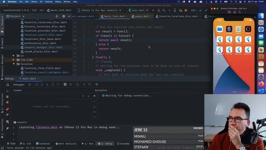Open Project panel settings gear
266x150 pixels.
click(64, 16)
